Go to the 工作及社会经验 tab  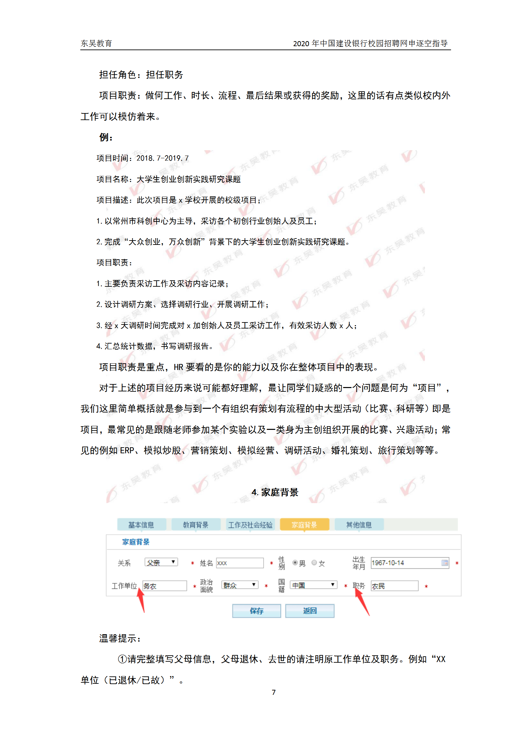(250, 525)
